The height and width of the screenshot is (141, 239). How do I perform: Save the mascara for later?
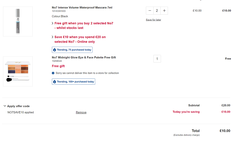tap(153, 20)
